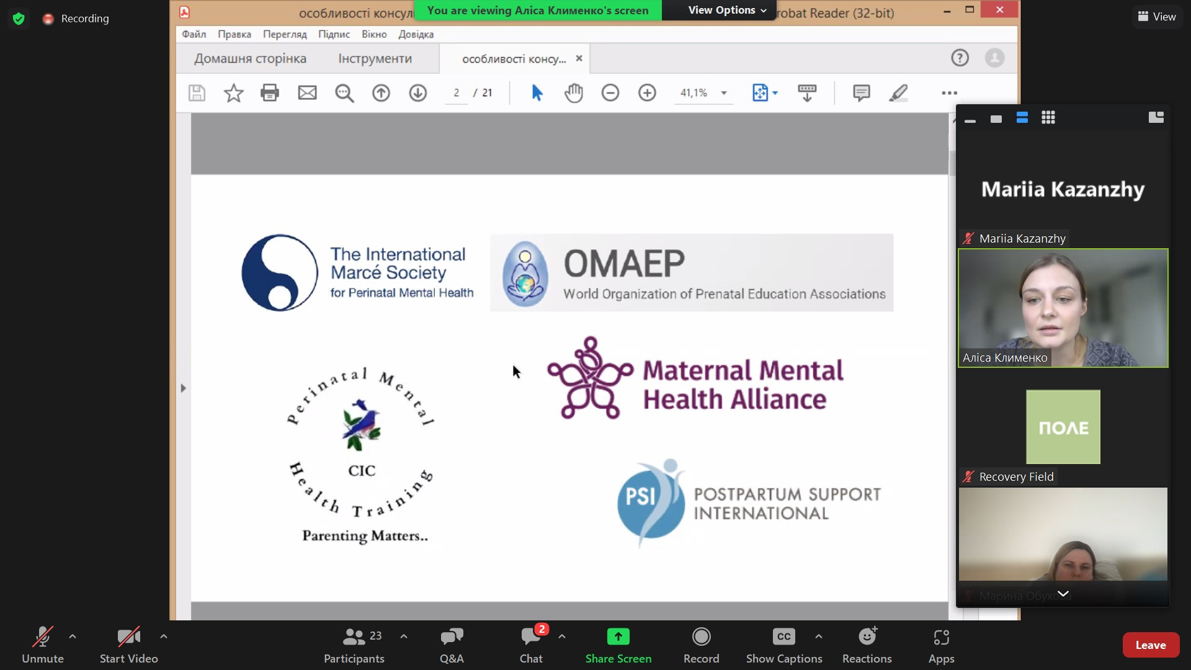Switch to gallery grid view in video panel
Viewport: 1191px width, 670px height.
click(1048, 118)
